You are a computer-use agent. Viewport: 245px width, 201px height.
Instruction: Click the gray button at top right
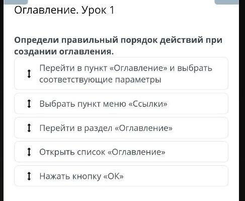tap(226, 2)
